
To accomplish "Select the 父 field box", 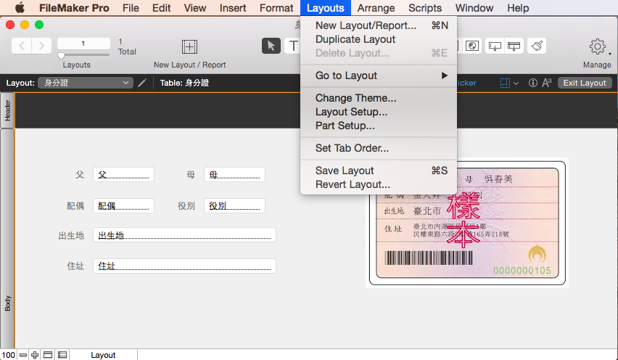I will pos(123,174).
